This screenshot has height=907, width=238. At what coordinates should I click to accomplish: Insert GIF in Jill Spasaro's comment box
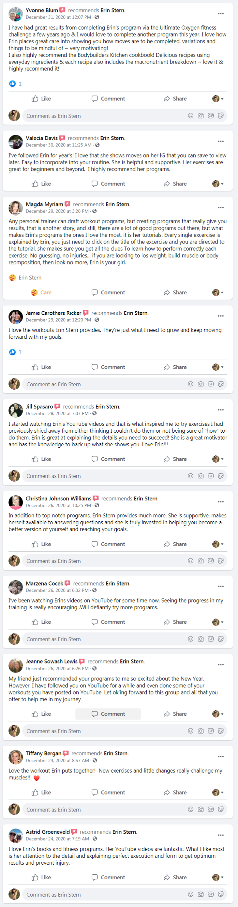(x=211, y=476)
